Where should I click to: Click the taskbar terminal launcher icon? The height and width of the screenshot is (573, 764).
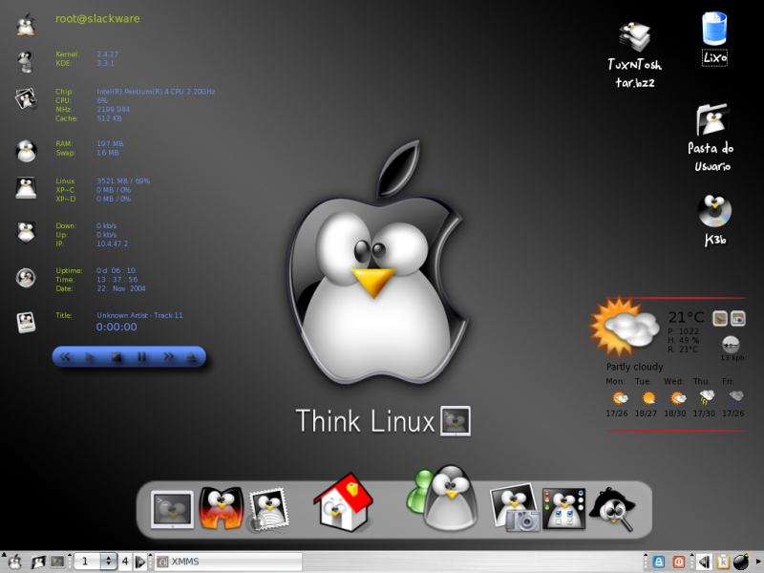pyautogui.click(x=57, y=562)
